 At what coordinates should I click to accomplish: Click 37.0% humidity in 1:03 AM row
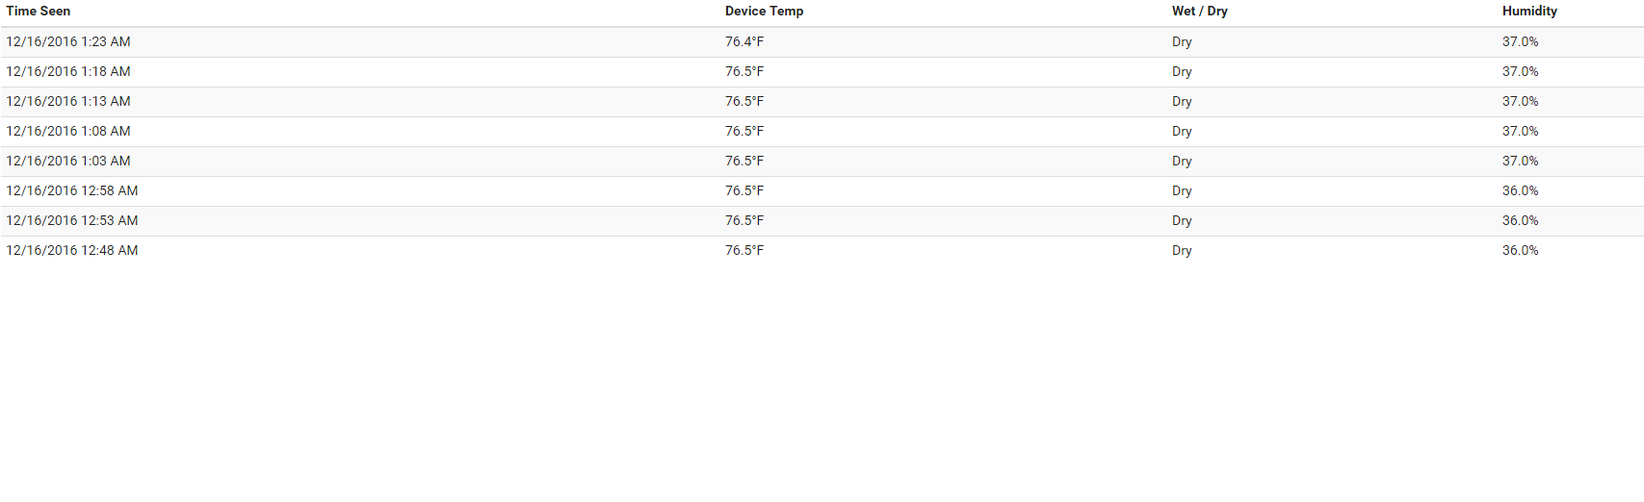pos(1521,162)
